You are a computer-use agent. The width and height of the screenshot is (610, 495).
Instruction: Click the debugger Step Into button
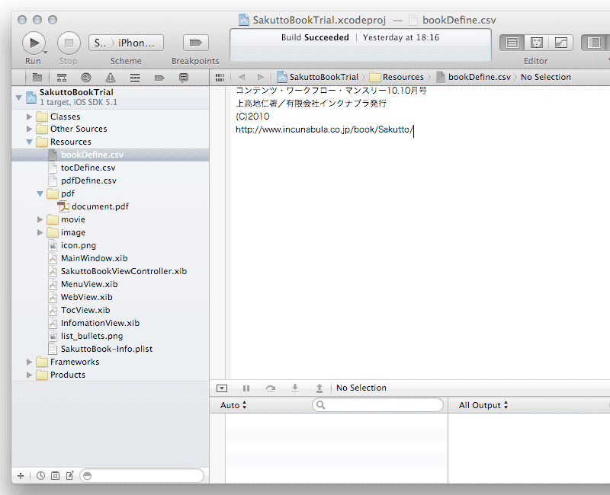(x=295, y=388)
